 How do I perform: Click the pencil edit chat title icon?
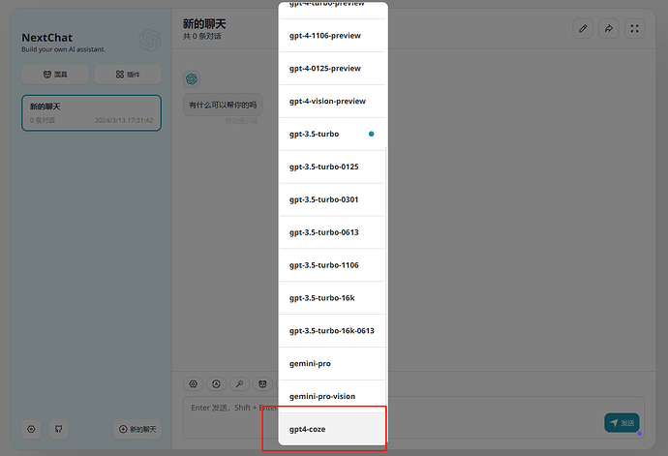[583, 28]
